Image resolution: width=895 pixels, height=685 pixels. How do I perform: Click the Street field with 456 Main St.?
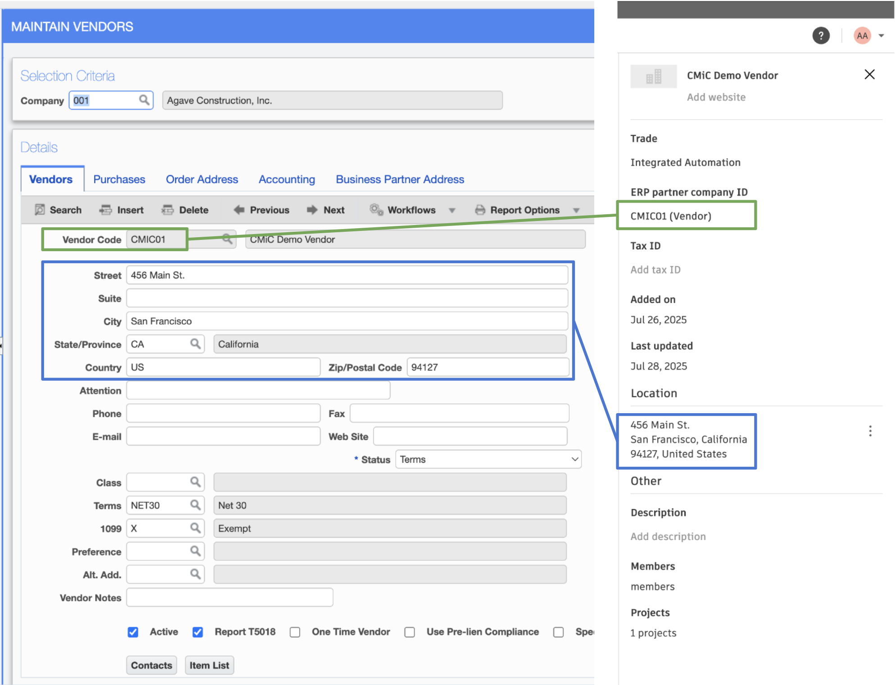(x=347, y=275)
